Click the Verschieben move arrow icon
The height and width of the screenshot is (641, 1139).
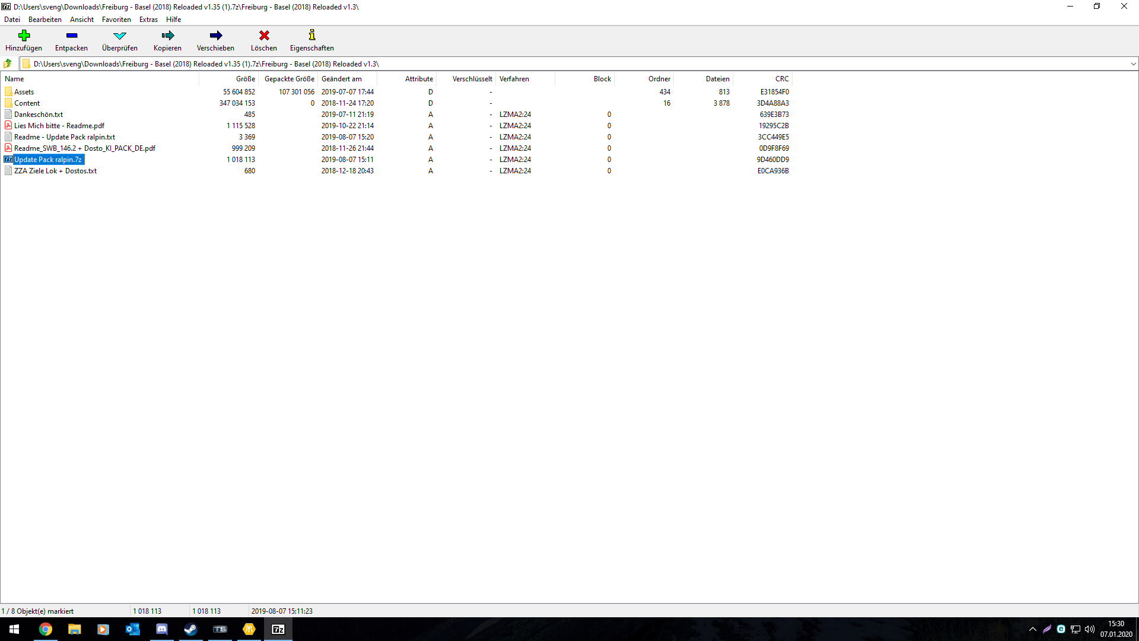pyautogui.click(x=215, y=36)
